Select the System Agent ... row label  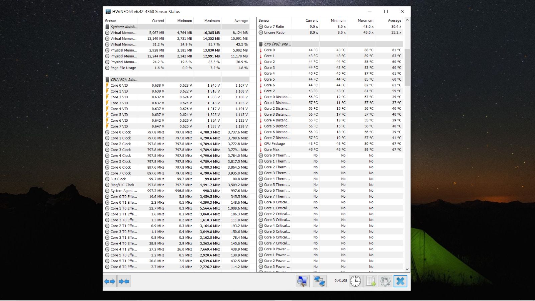pos(124,191)
